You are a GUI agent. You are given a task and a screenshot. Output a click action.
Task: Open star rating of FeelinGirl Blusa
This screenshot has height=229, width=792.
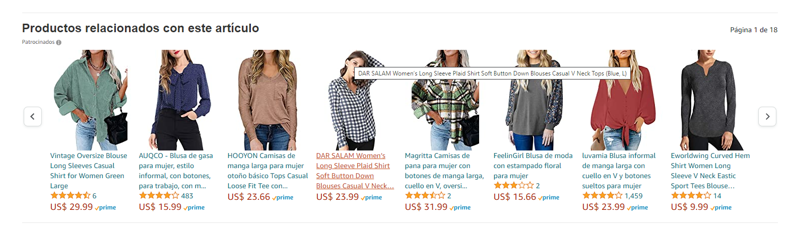513,186
